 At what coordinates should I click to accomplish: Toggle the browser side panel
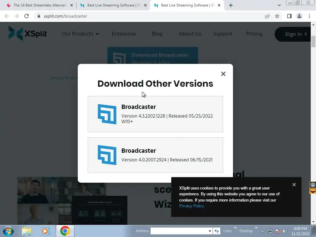[289, 16]
